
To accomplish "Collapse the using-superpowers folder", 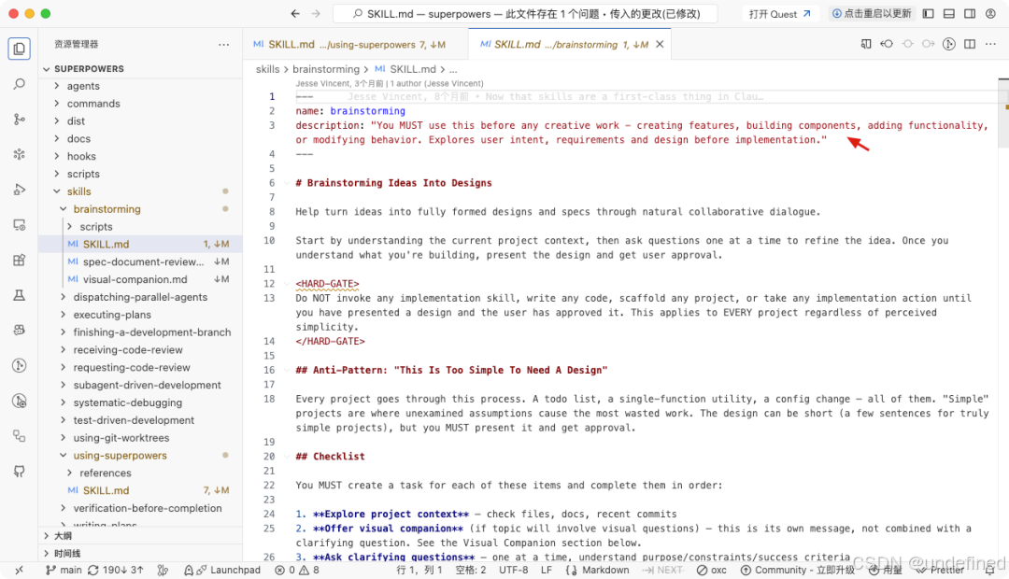I will [x=140, y=456].
